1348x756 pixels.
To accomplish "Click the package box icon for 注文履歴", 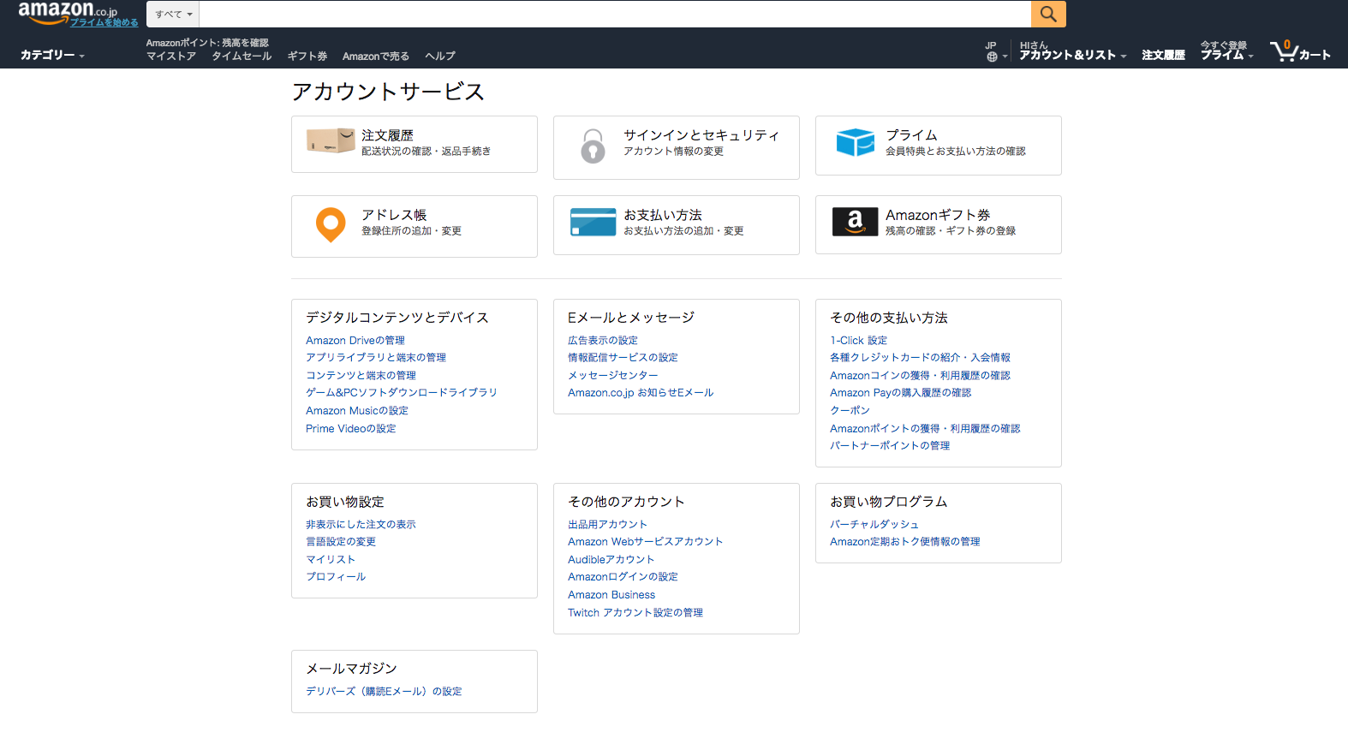I will coord(331,140).
